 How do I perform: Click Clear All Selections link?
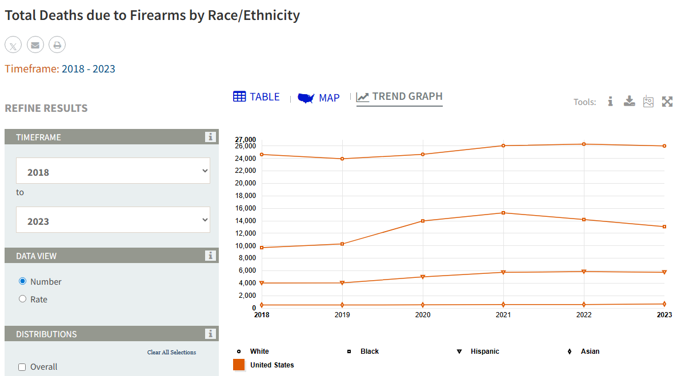click(x=171, y=352)
